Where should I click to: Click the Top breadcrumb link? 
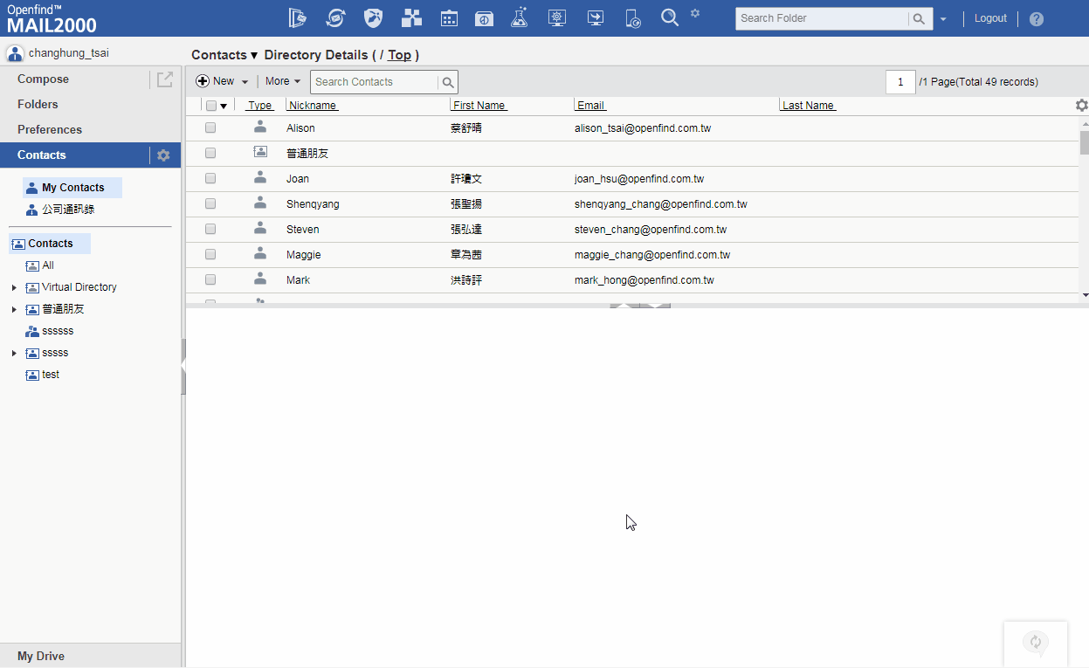pos(399,55)
